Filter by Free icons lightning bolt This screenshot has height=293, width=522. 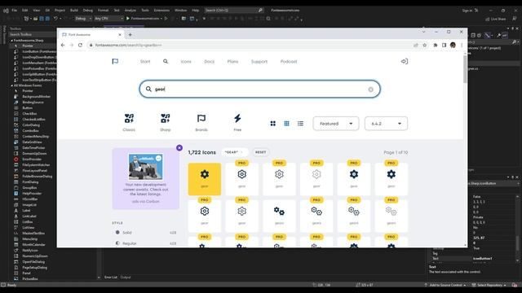(237, 122)
